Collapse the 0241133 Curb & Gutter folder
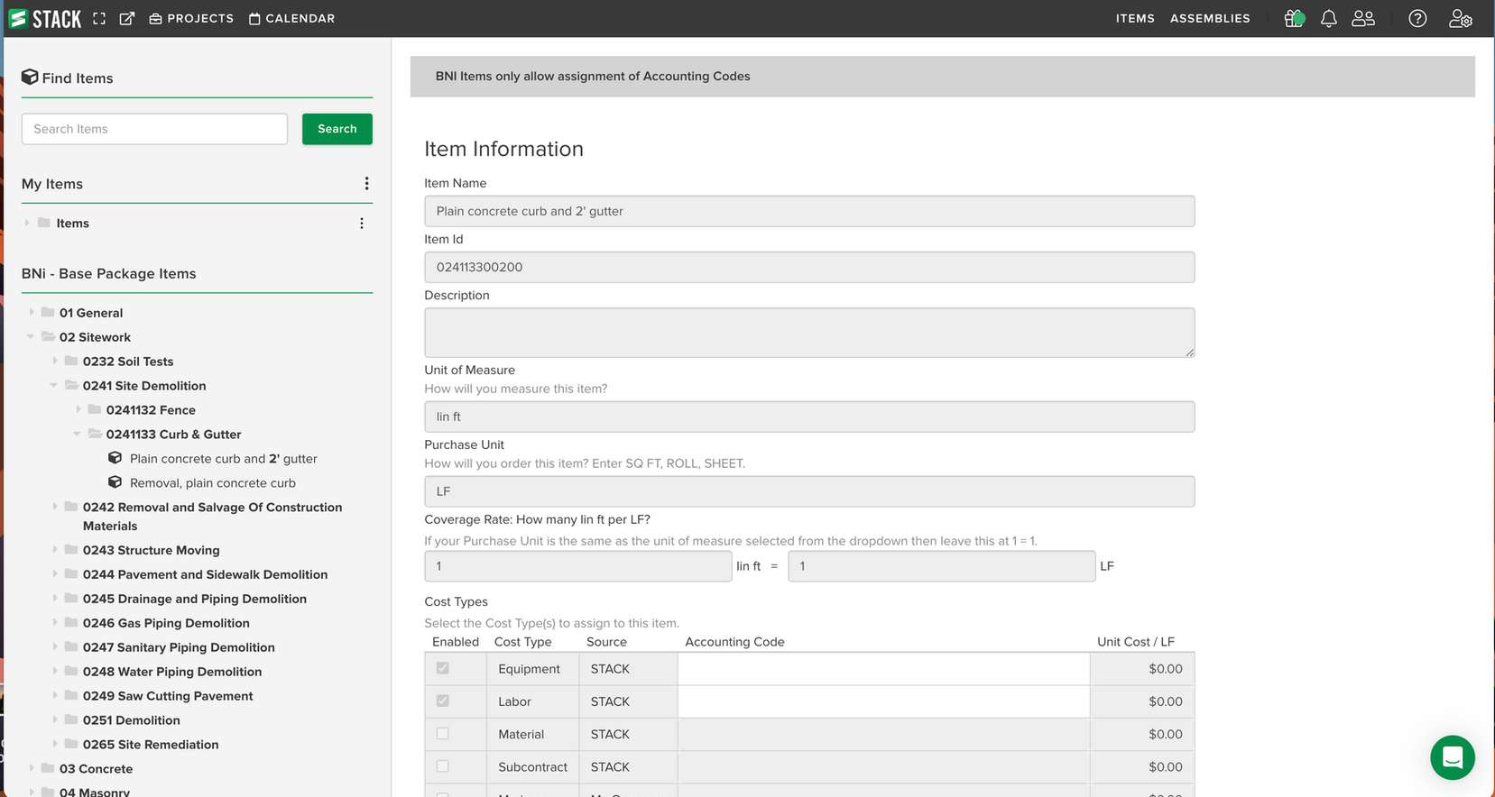This screenshot has height=797, width=1495. pos(78,434)
